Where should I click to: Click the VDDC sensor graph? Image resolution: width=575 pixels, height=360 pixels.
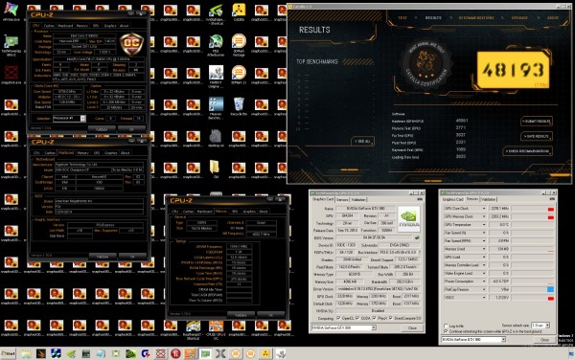pyautogui.click(x=533, y=298)
